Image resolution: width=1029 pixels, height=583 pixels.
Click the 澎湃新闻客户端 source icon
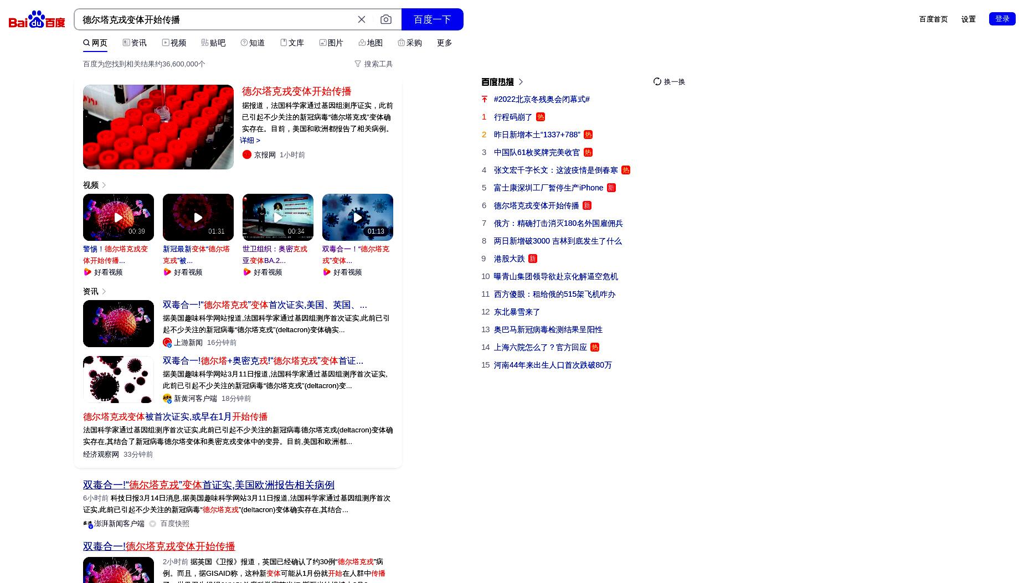point(88,524)
